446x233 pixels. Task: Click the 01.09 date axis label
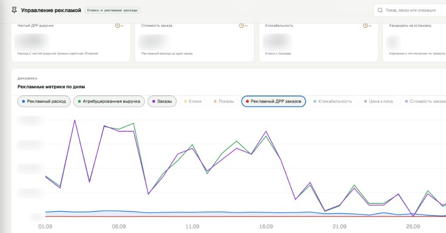(x=45, y=227)
